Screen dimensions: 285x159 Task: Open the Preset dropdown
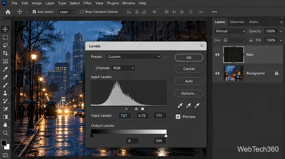133,57
